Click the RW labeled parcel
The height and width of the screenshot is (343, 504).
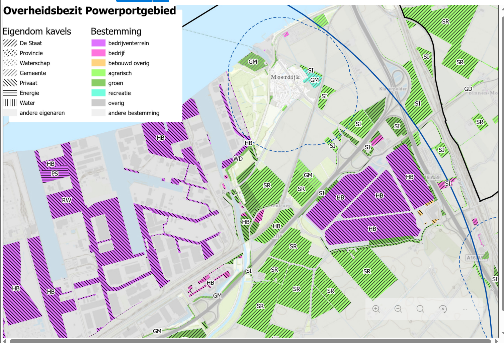(67, 200)
